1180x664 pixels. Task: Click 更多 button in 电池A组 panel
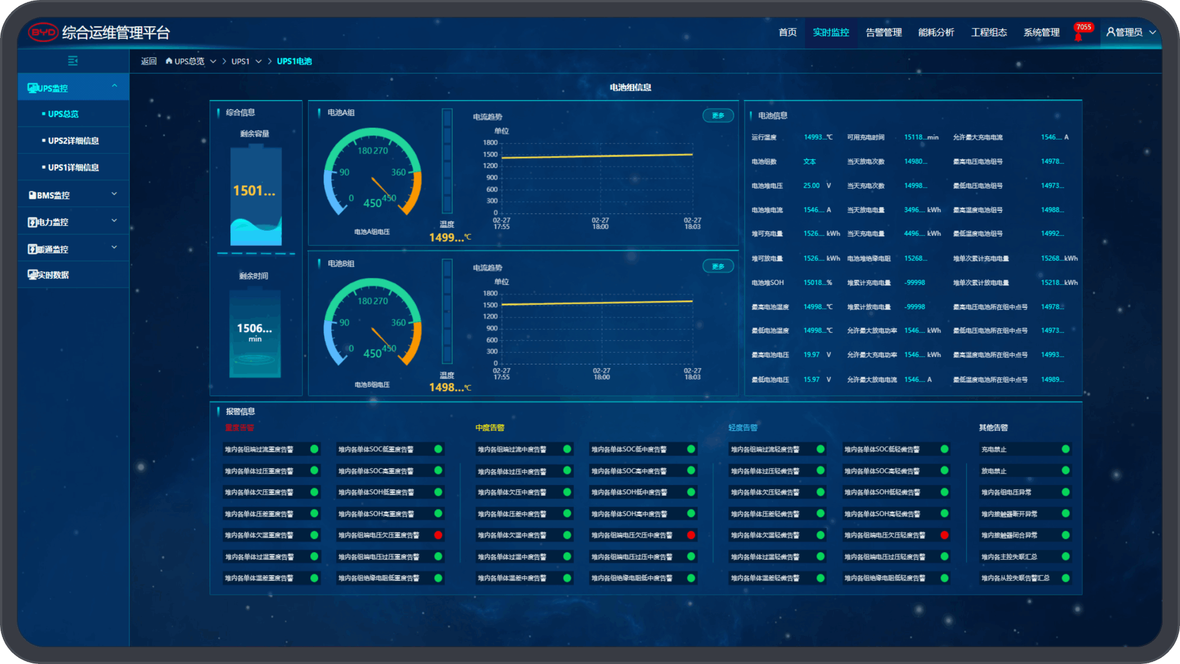click(x=718, y=115)
